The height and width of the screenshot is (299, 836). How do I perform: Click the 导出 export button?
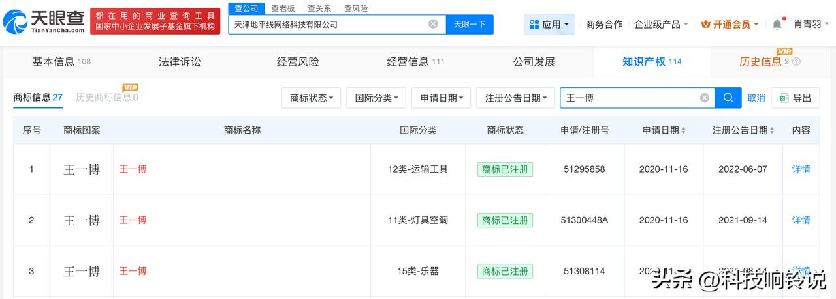coord(795,98)
